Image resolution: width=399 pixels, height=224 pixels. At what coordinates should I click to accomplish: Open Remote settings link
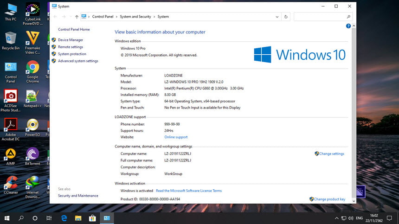tap(71, 47)
